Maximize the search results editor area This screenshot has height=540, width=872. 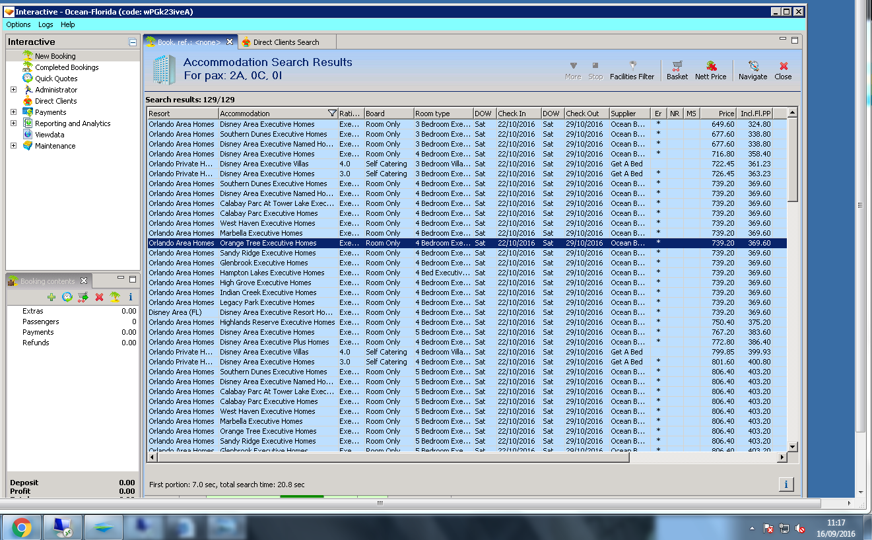[x=795, y=40]
